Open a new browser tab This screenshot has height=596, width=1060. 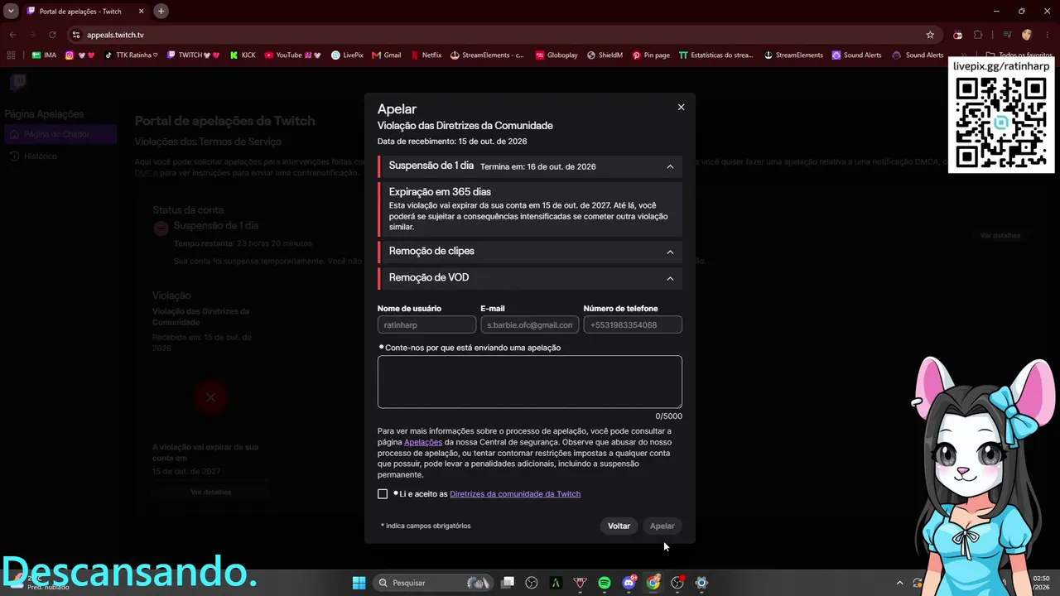[161, 11]
